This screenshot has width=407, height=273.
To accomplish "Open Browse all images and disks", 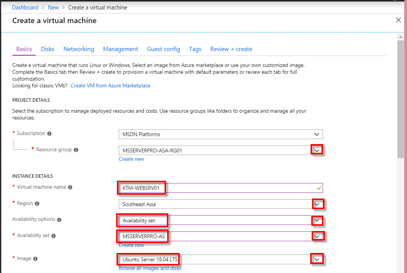I will coord(150,268).
